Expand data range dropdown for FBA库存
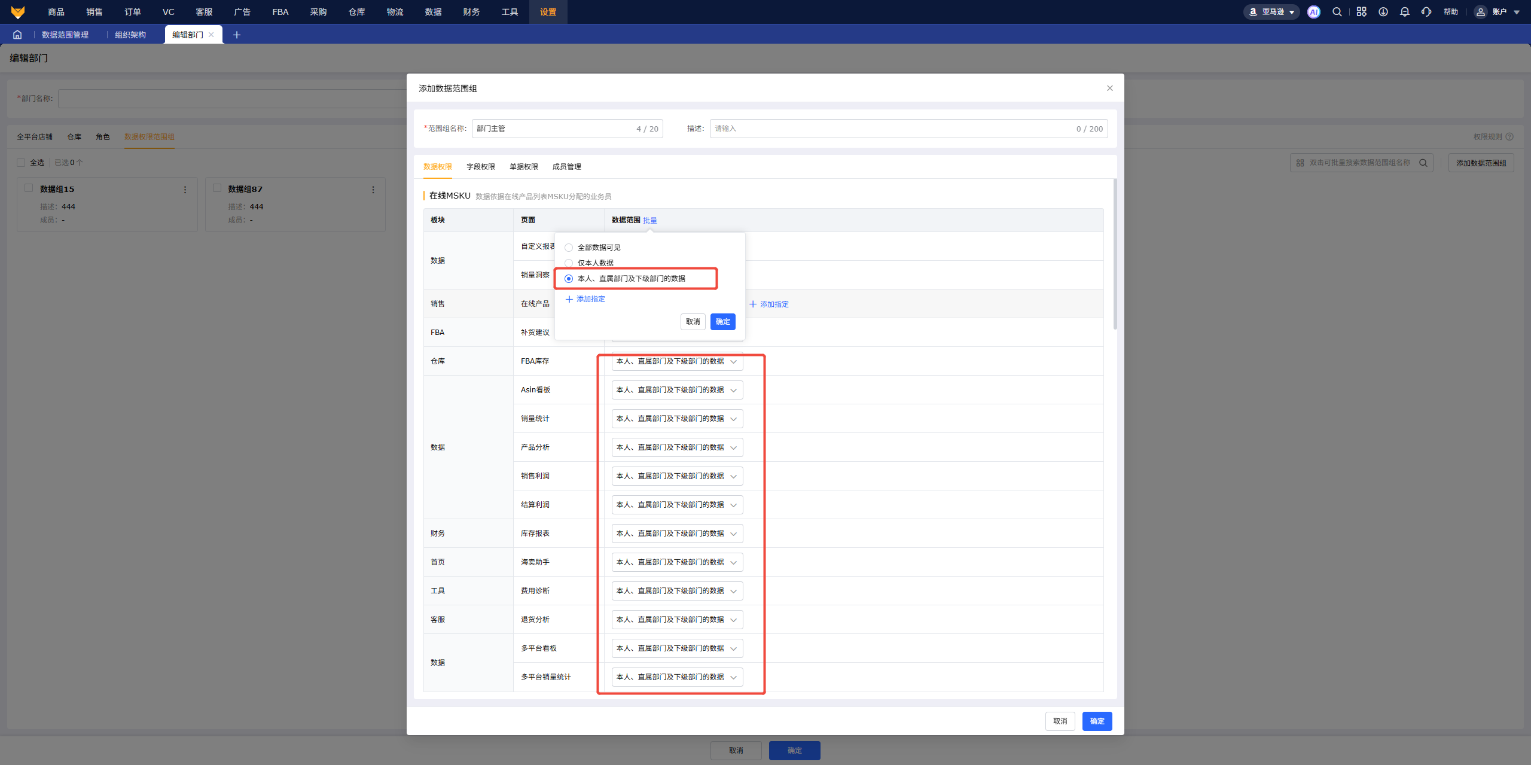 (677, 361)
